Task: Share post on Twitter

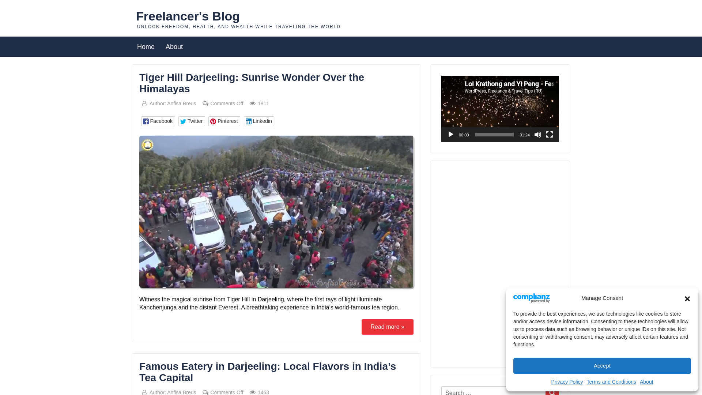Action: tap(192, 121)
